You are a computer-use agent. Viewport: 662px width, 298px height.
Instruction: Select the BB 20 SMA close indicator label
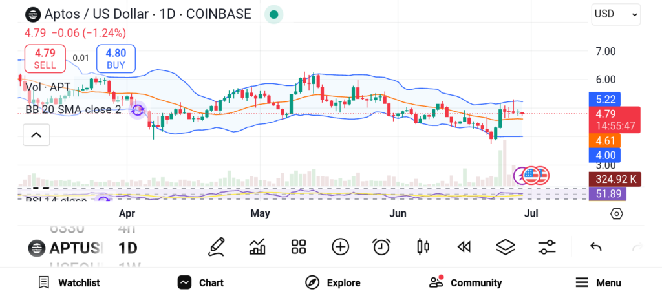point(72,110)
